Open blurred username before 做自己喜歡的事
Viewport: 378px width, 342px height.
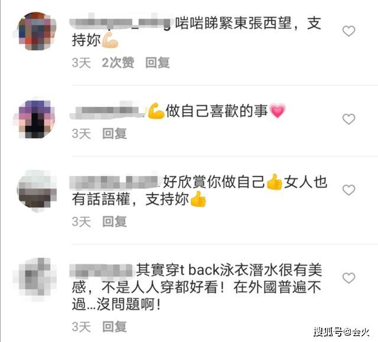(108, 111)
